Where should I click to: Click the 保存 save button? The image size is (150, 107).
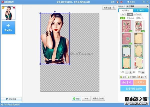pyautogui.click(x=86, y=98)
